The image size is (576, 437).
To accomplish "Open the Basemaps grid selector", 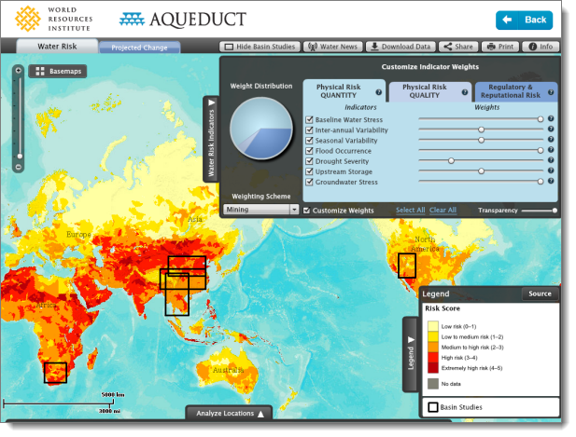I will (x=58, y=71).
